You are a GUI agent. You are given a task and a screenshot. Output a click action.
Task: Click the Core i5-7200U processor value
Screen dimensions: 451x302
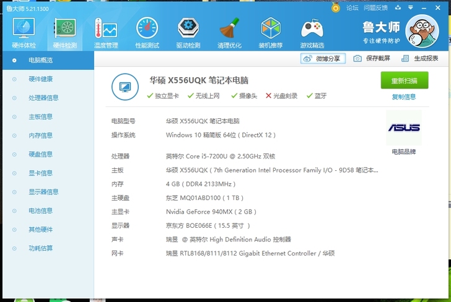tap(221, 157)
